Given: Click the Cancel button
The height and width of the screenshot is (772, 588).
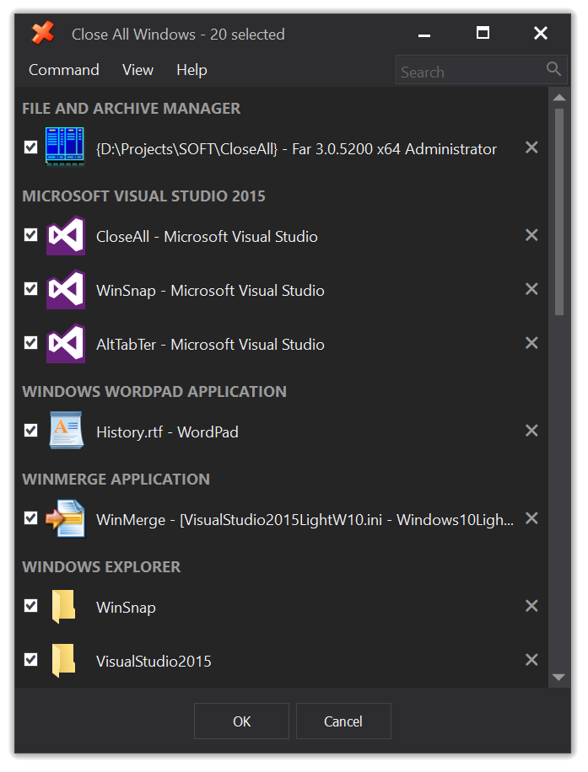Looking at the screenshot, I should tap(343, 721).
